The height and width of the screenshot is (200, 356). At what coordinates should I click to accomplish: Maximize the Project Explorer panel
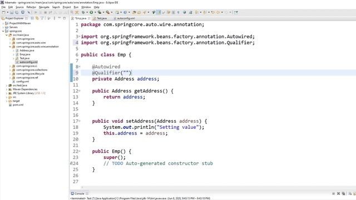point(65,18)
